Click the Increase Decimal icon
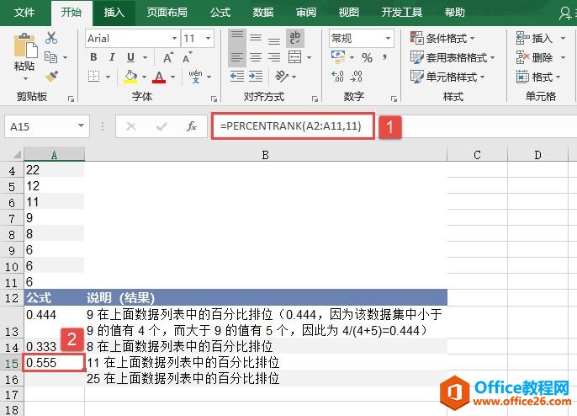Viewport: 577px width, 416px height. 339,77
